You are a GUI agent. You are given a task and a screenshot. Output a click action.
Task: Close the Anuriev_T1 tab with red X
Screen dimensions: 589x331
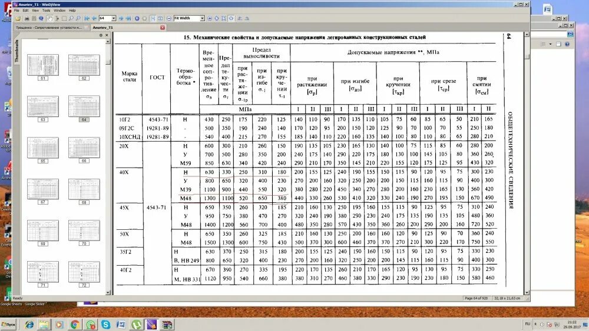coord(163,28)
